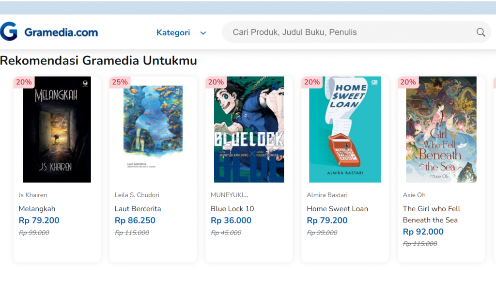This screenshot has width=496, height=283.
Task: Click the Gramedia G logo icon
Action: [9, 31]
